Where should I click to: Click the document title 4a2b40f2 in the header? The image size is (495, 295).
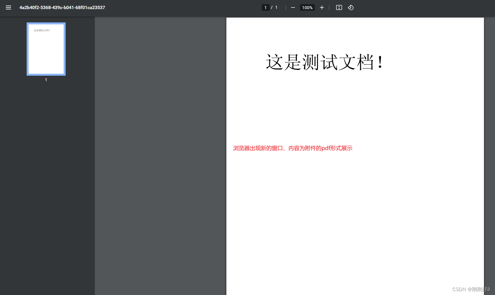point(62,7)
